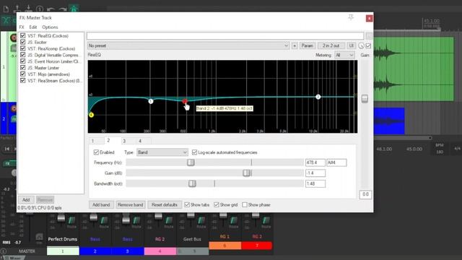
Task: Disable JS: Master Limiter checkbox
Action: click(22, 67)
